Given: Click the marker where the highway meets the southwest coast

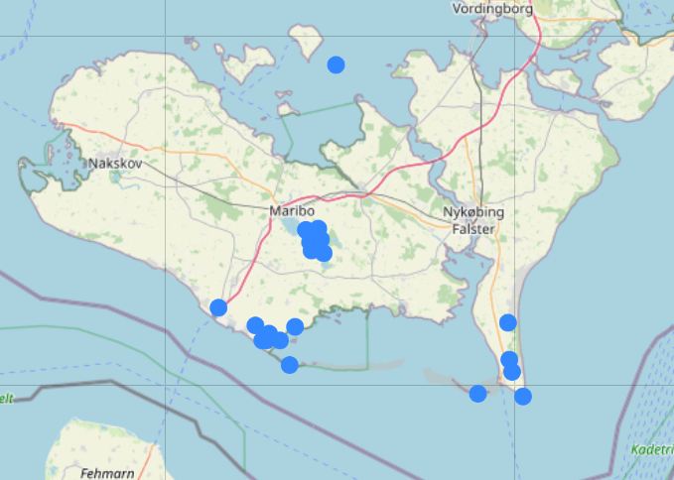Looking at the screenshot, I should 218,307.
